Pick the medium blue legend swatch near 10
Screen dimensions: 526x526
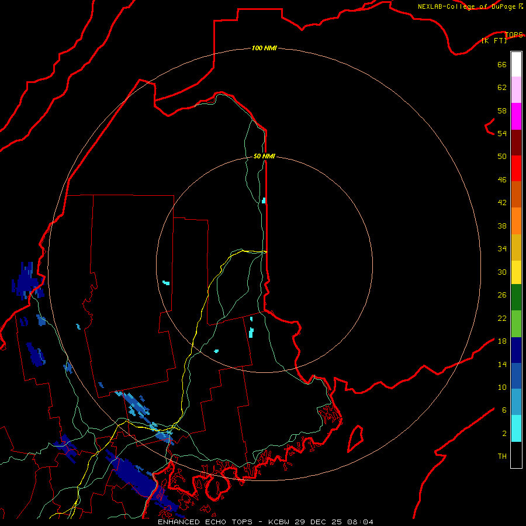[x=516, y=376]
